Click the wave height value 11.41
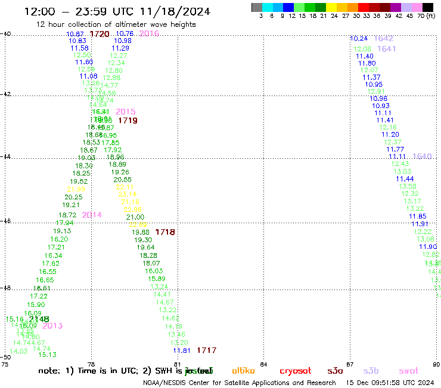The height and width of the screenshot is (388, 441). click(x=385, y=121)
